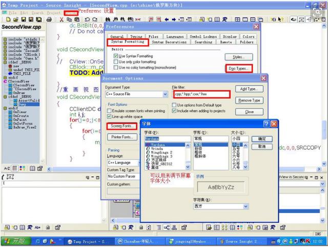Open the File menu in the menu bar
The height and width of the screenshot is (248, 328).
12,13
